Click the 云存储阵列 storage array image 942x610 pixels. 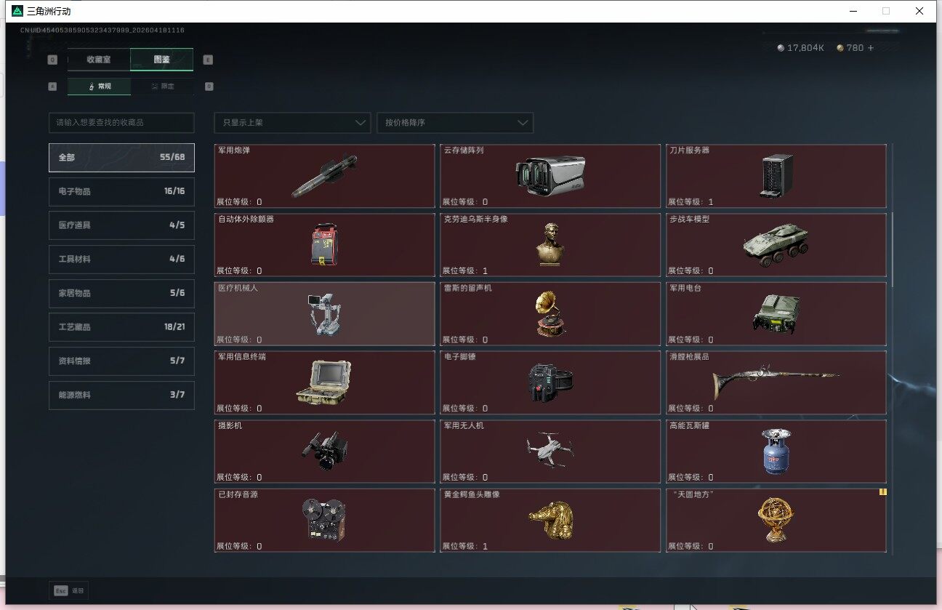click(x=550, y=175)
